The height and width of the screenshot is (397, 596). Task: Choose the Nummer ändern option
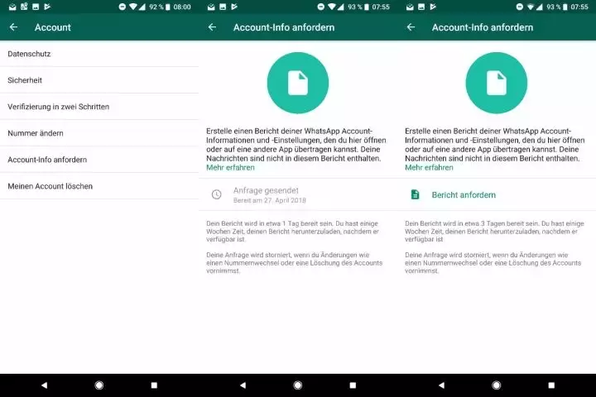tap(36, 133)
